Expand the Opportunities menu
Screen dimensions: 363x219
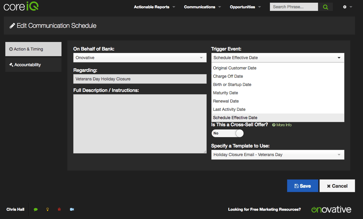245,7
